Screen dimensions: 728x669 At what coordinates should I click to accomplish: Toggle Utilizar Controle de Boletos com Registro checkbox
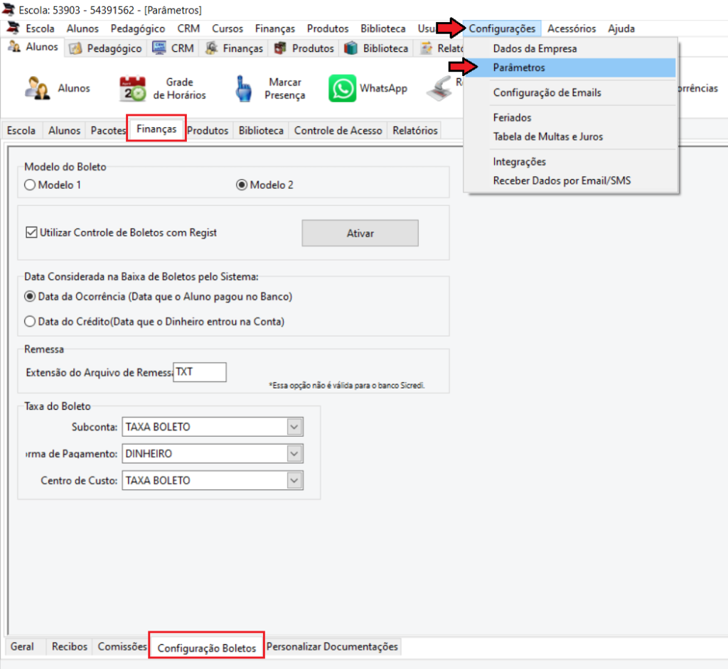pyautogui.click(x=31, y=232)
